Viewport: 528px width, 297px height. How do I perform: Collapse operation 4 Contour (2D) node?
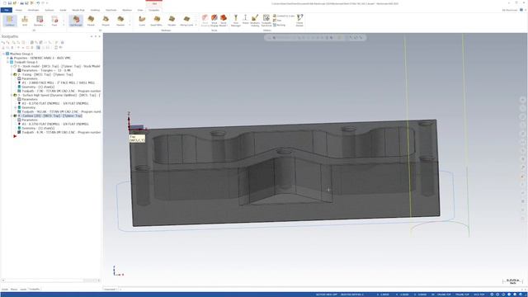click(12, 115)
